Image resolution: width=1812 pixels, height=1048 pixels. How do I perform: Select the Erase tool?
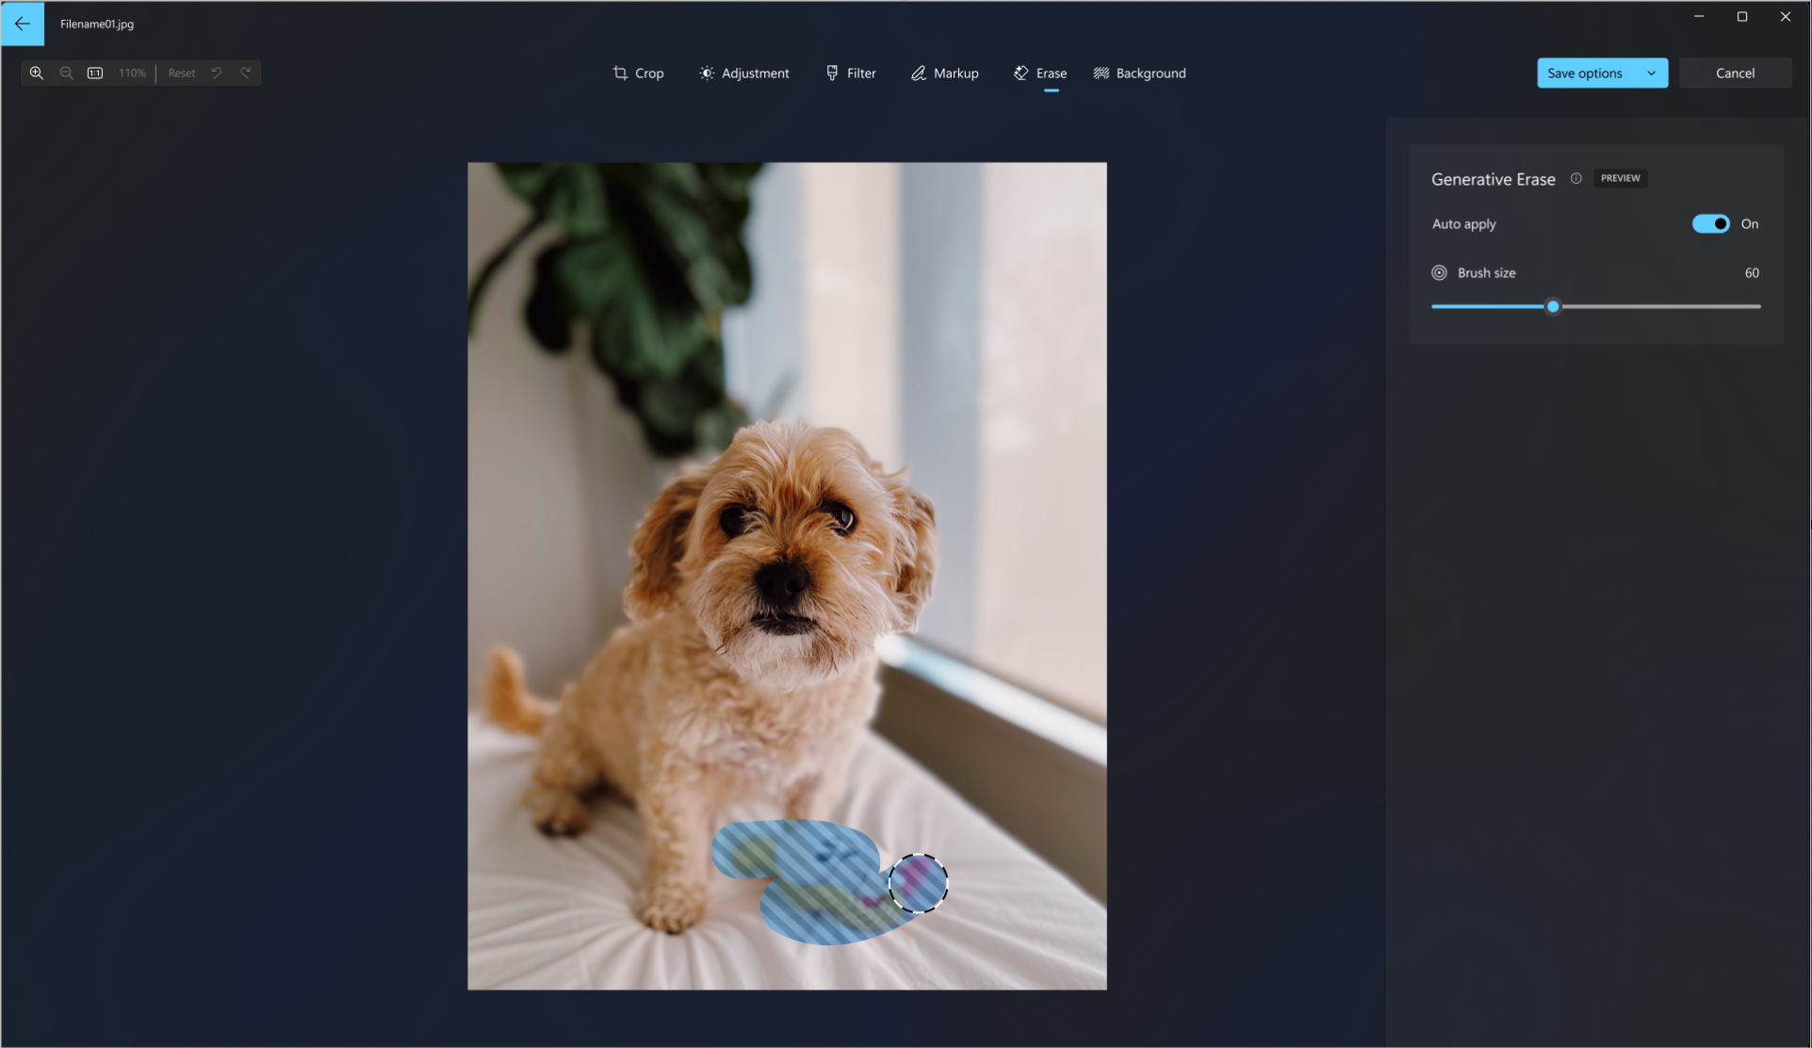click(x=1040, y=73)
